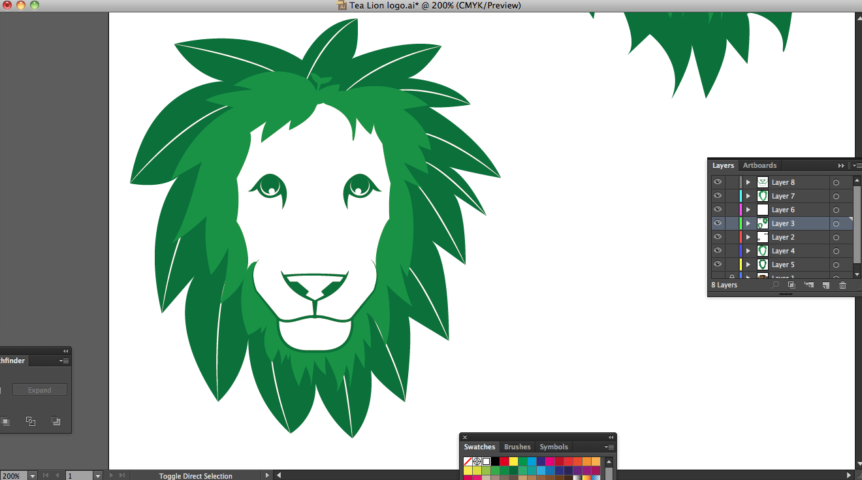Pick the red color swatch
Screen dimensions: 862x480
pos(504,462)
